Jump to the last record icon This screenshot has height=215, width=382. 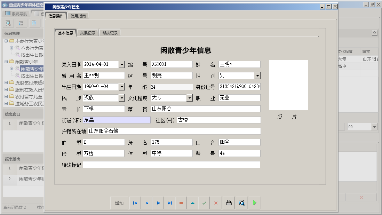[170, 202]
